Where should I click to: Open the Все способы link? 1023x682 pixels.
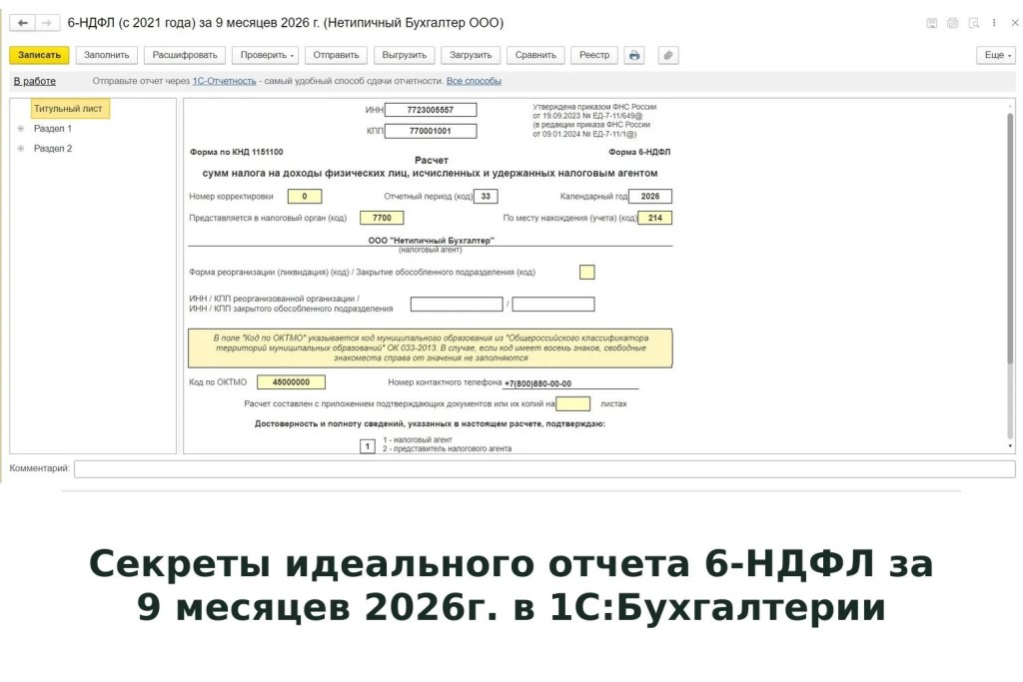[474, 82]
